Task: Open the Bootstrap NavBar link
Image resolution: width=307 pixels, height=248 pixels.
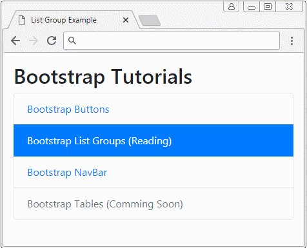Action: pos(67,173)
